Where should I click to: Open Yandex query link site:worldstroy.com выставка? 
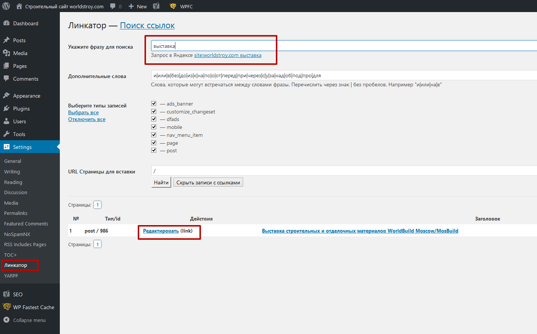tap(228, 55)
